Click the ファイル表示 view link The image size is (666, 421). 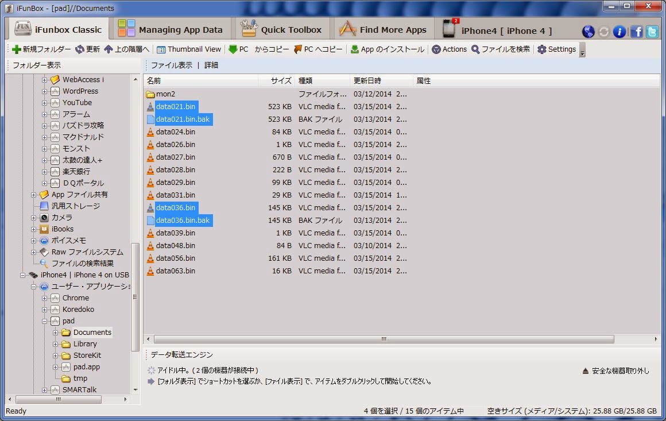click(172, 65)
